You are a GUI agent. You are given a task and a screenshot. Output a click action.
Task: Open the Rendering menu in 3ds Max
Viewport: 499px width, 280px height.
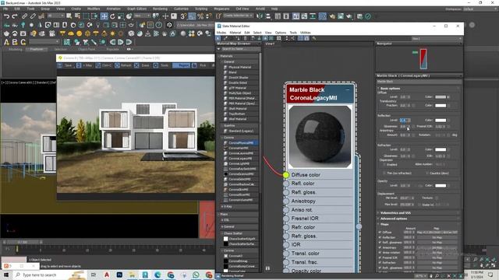click(x=160, y=9)
